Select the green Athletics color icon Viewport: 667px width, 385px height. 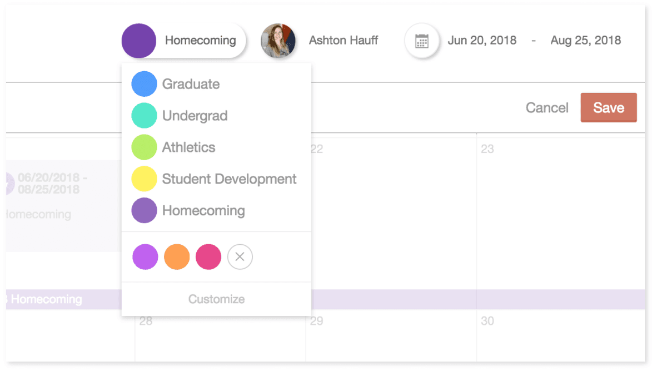[x=144, y=147]
